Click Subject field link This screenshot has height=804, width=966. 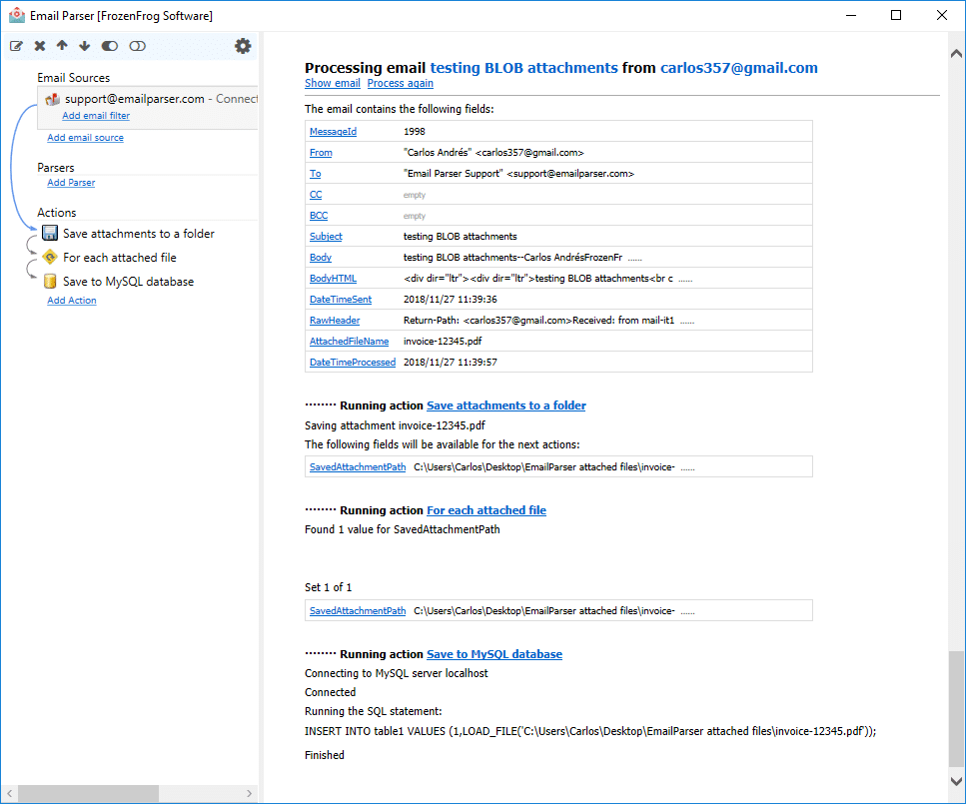(326, 236)
